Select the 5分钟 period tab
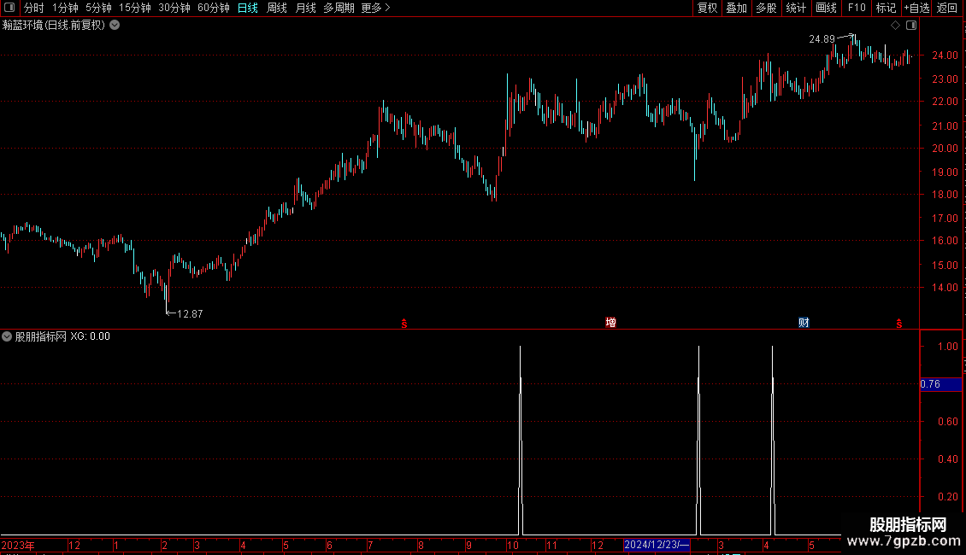The image size is (966, 555). coord(98,8)
